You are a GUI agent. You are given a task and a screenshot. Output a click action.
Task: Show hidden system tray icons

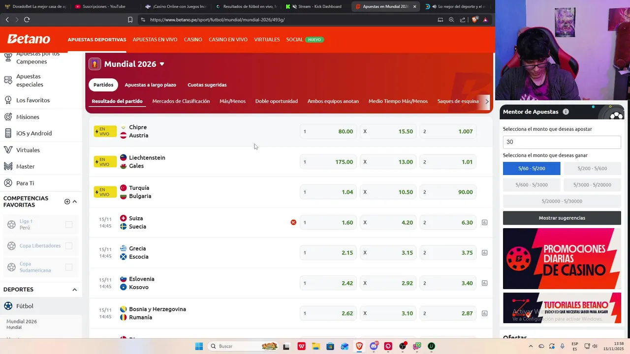tap(531, 346)
